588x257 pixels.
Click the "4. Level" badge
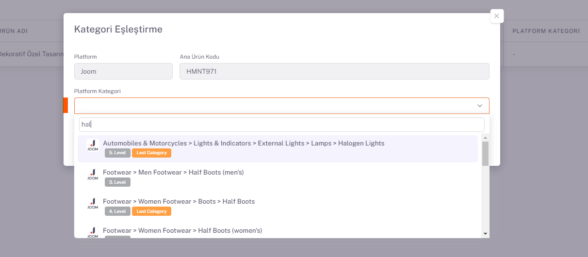point(117,211)
